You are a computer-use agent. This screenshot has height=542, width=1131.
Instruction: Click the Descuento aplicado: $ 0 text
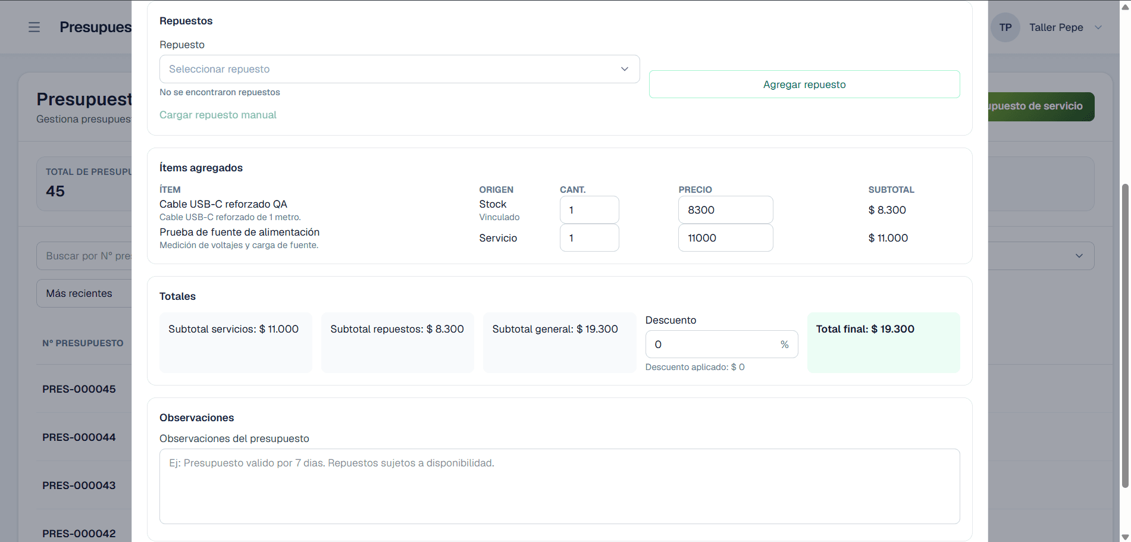pos(695,367)
